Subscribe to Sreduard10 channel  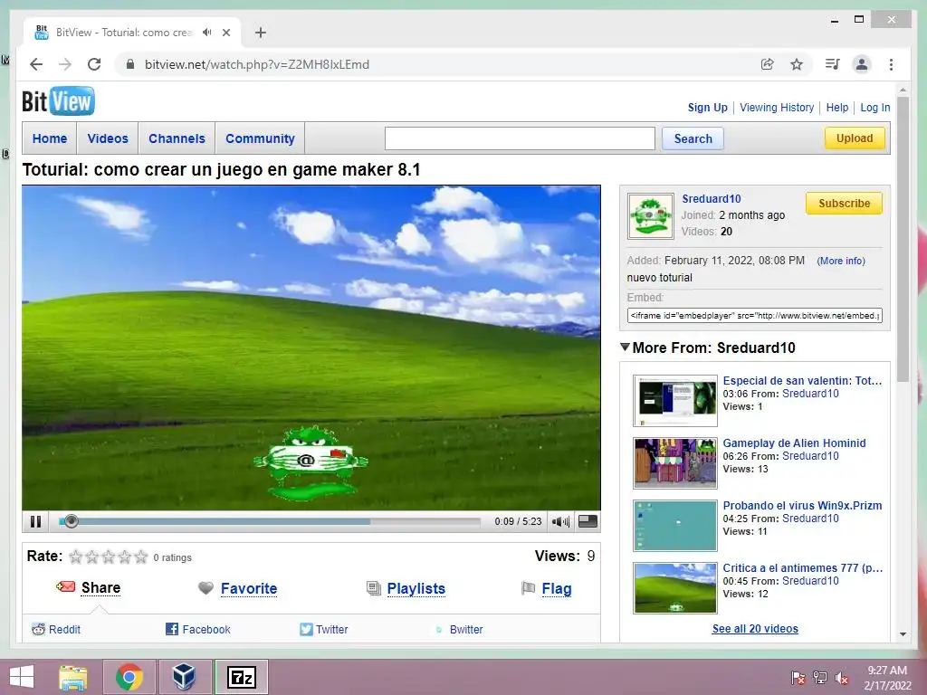click(844, 204)
